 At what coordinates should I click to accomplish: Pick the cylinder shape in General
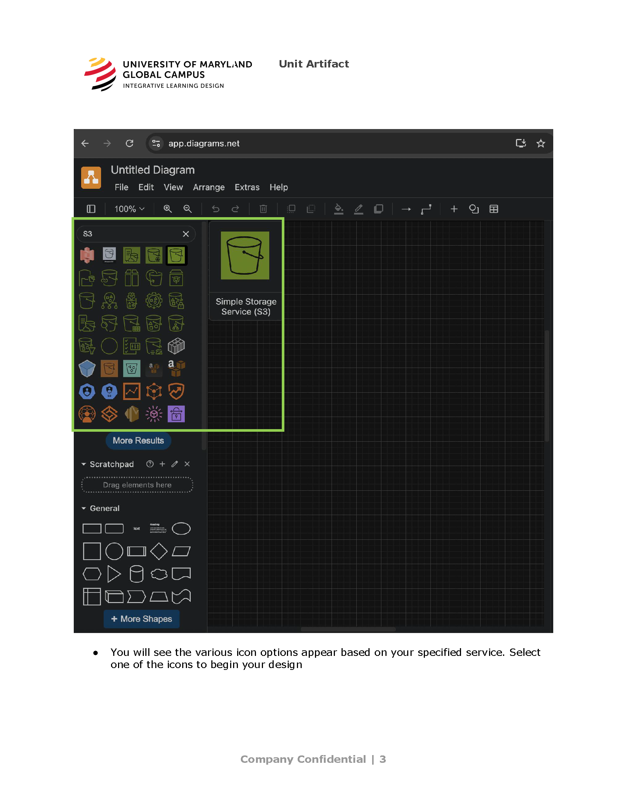136,574
